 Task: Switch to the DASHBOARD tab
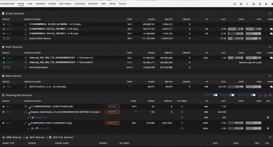pyautogui.click(x=7, y=4)
